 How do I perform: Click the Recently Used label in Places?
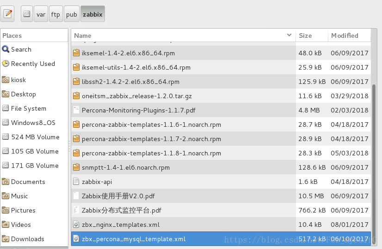point(33,64)
